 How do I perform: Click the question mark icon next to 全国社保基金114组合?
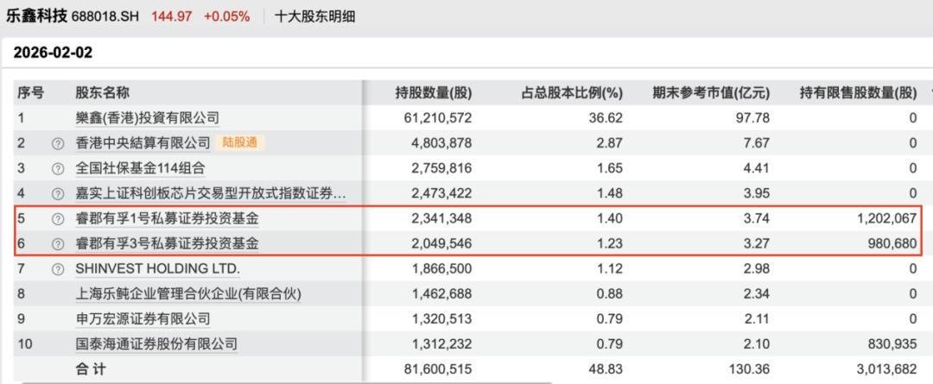coord(58,168)
